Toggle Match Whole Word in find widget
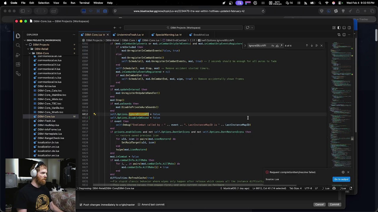 point(277,46)
